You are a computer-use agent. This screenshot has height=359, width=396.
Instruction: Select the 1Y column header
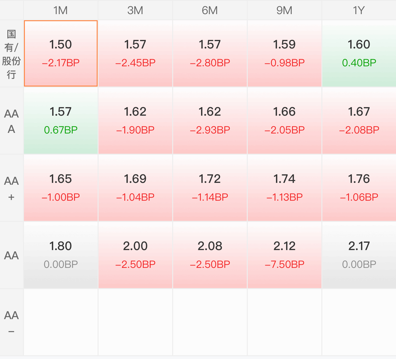(x=359, y=10)
